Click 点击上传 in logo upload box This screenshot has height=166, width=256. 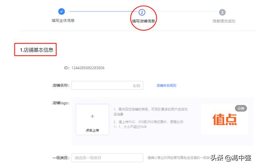tap(92, 130)
